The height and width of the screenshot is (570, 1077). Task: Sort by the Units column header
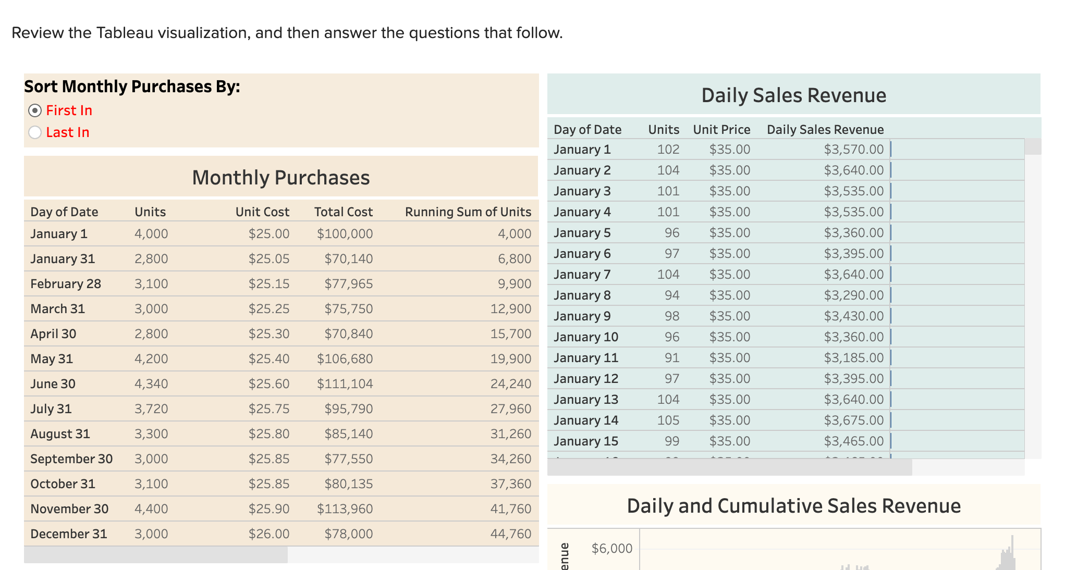point(149,212)
